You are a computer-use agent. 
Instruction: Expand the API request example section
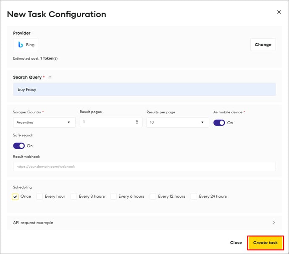click(144, 223)
